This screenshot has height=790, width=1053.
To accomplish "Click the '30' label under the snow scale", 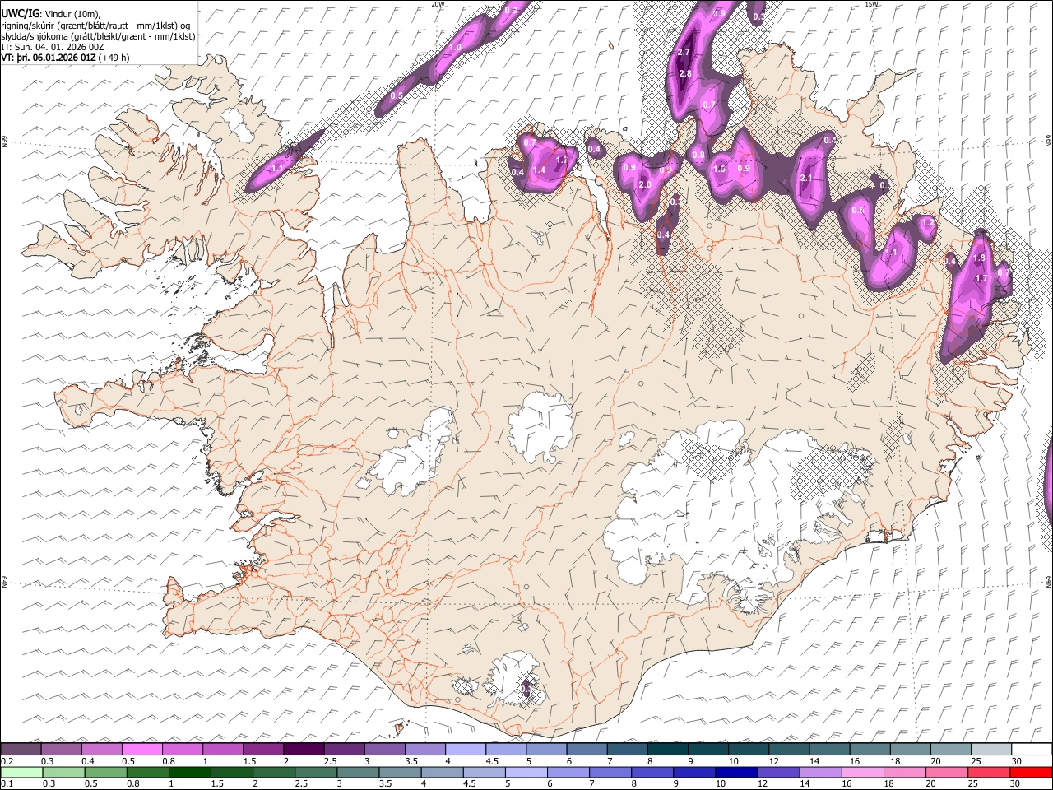I will (x=1016, y=761).
